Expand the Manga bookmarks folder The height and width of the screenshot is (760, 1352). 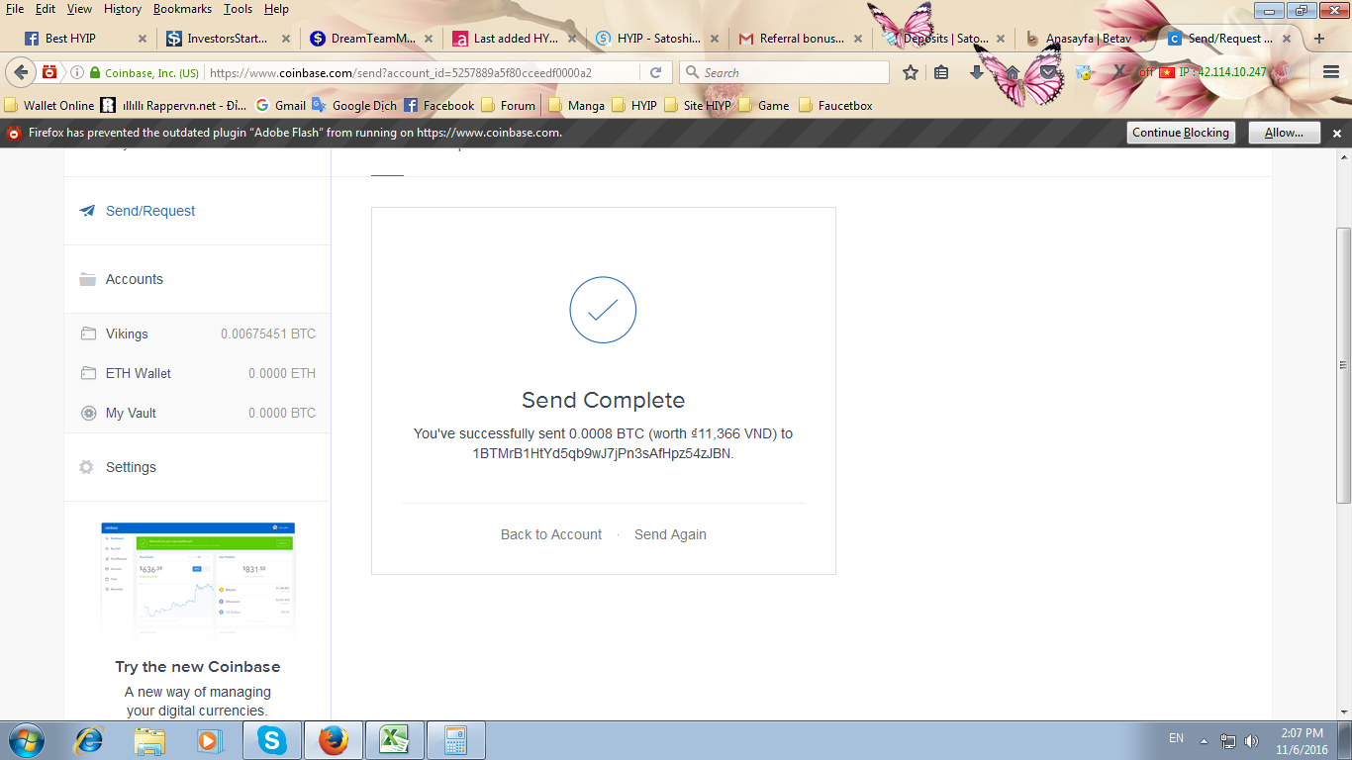click(577, 105)
